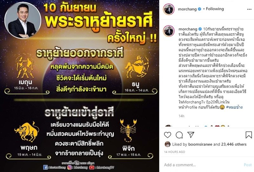Open comments via speech bubble icon

179,135
